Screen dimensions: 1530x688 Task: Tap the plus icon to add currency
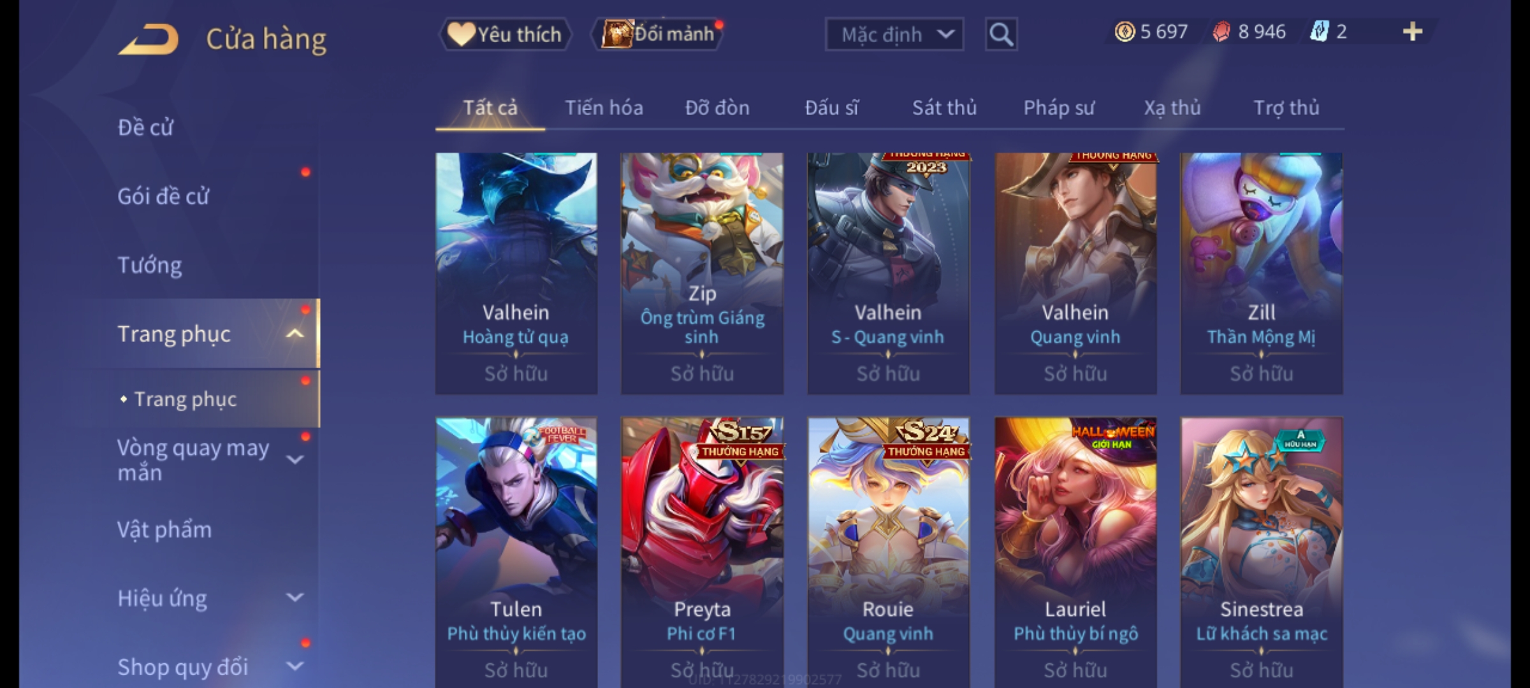1413,32
